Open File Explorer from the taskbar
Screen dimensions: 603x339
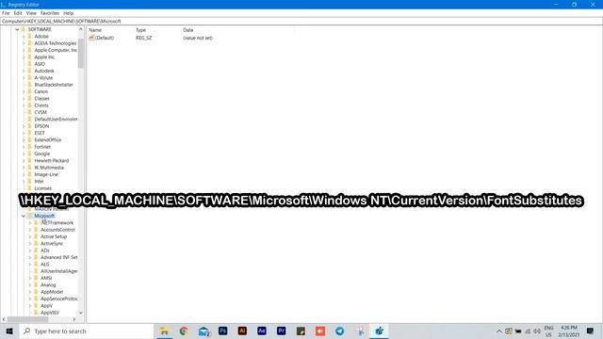coord(164,331)
